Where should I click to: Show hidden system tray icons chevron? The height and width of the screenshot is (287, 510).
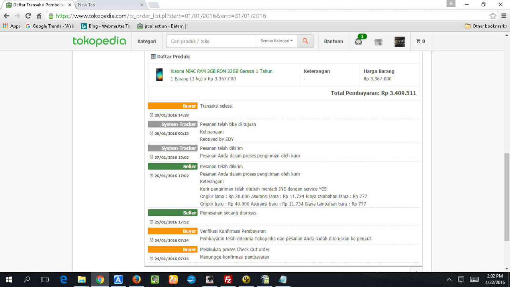449,279
